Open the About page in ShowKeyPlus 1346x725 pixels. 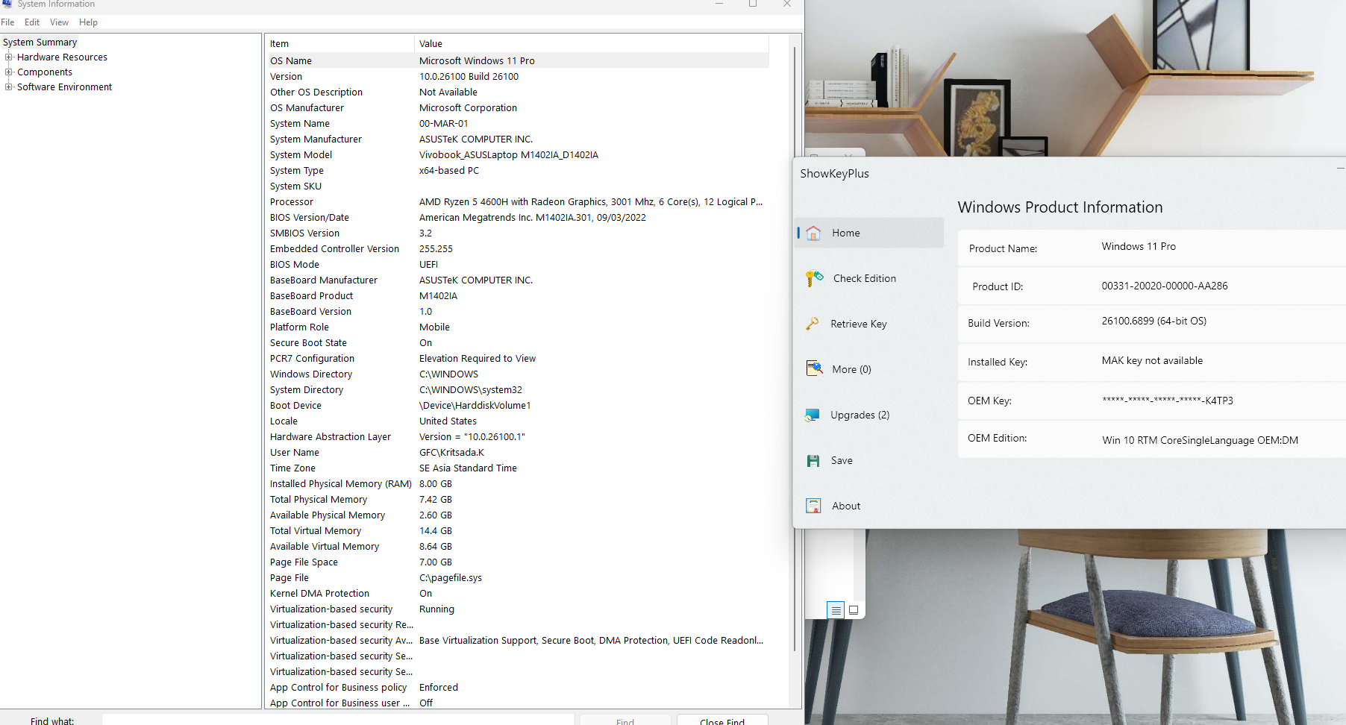pos(845,506)
